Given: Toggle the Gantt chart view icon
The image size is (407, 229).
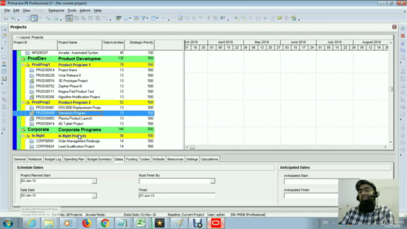Looking at the screenshot, I should (x=34, y=18).
